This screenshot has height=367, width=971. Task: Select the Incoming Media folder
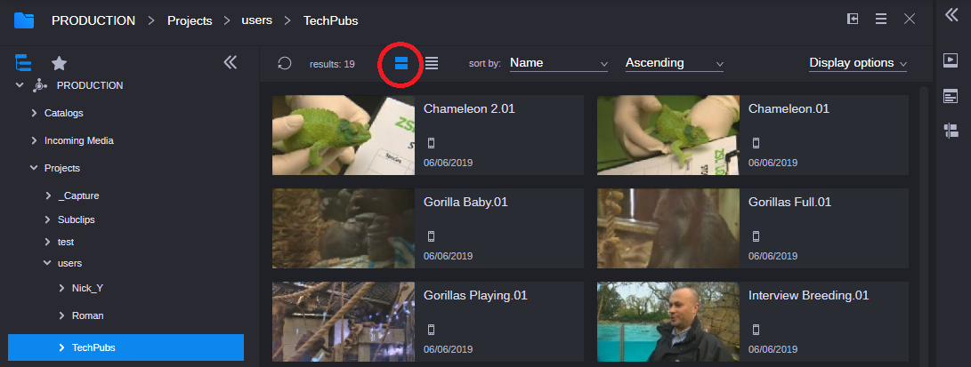pos(78,140)
